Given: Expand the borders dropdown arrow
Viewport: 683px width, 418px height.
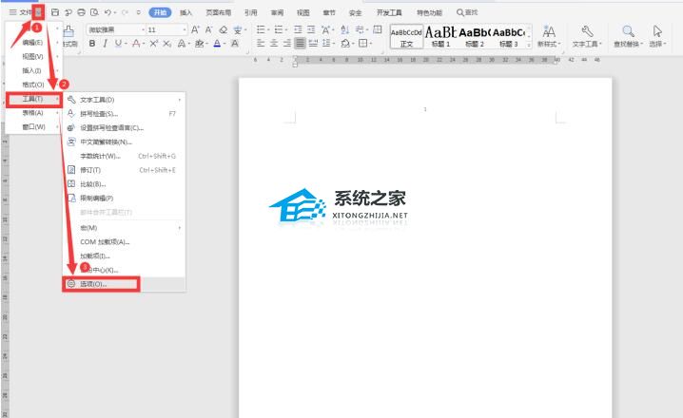Looking at the screenshot, I should pos(371,44).
